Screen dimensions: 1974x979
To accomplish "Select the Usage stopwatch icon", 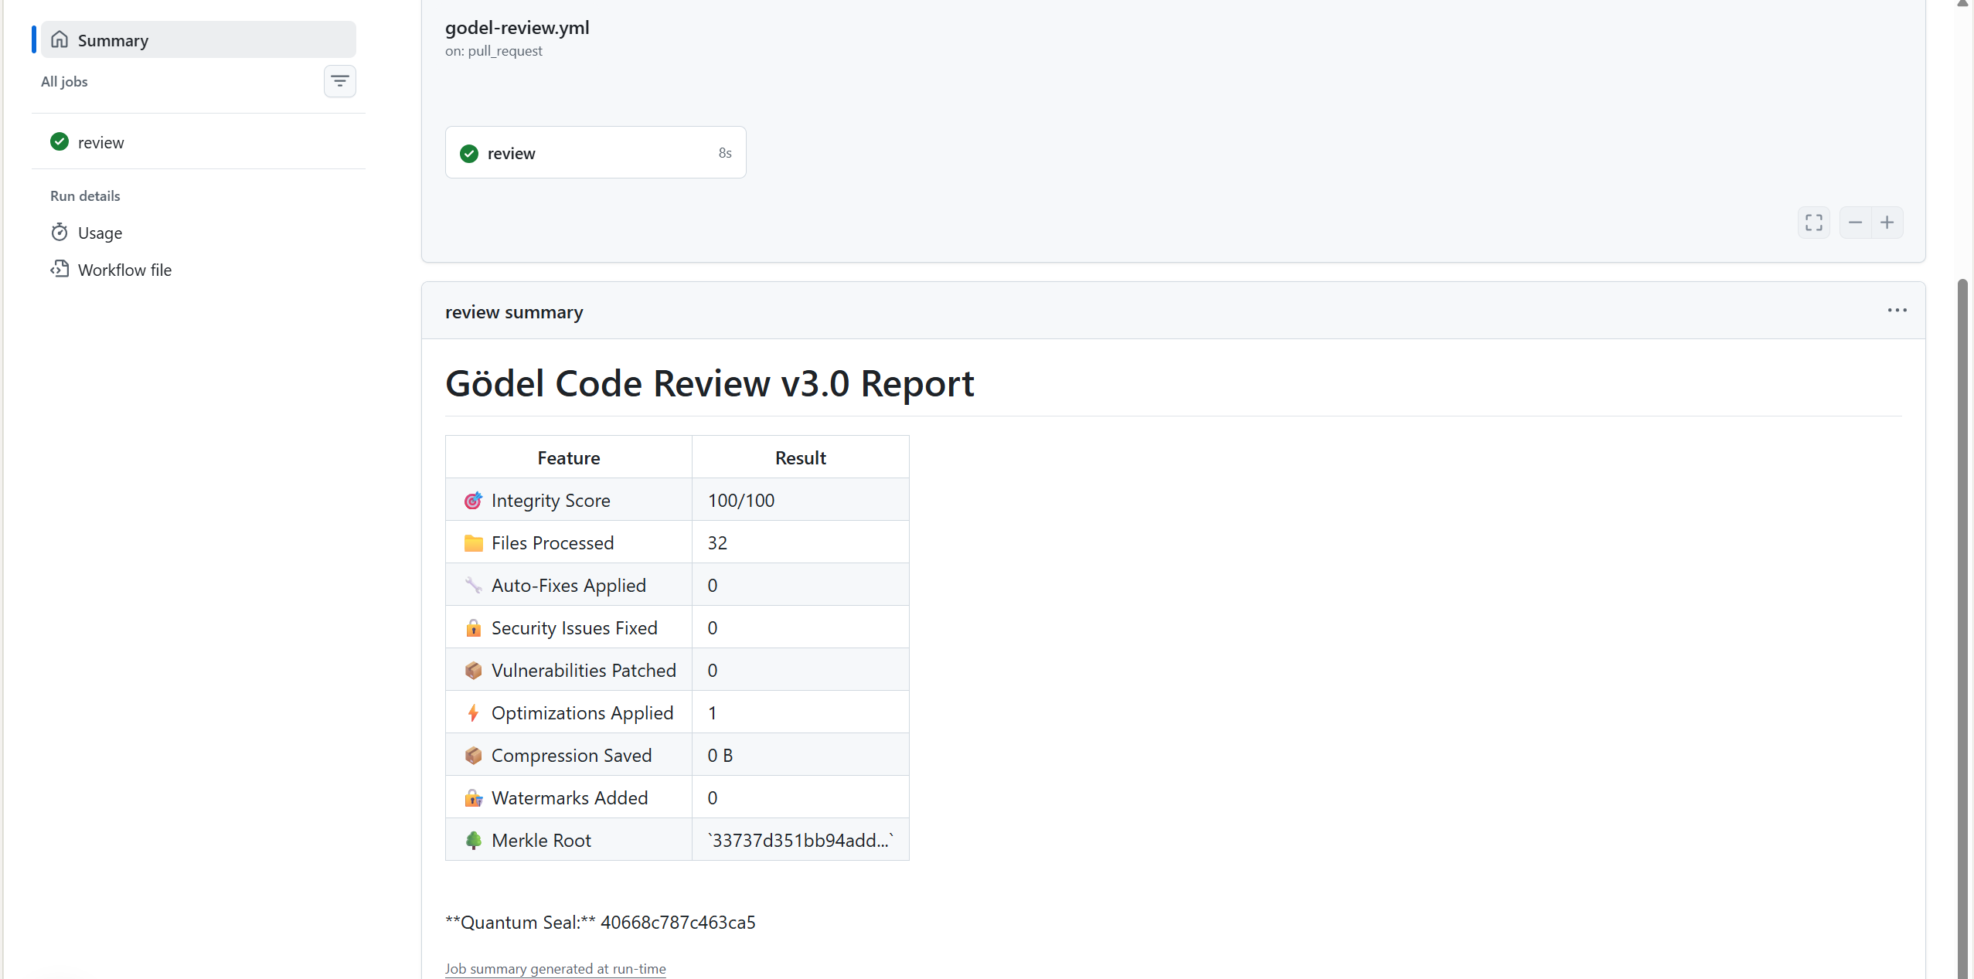I will point(60,232).
